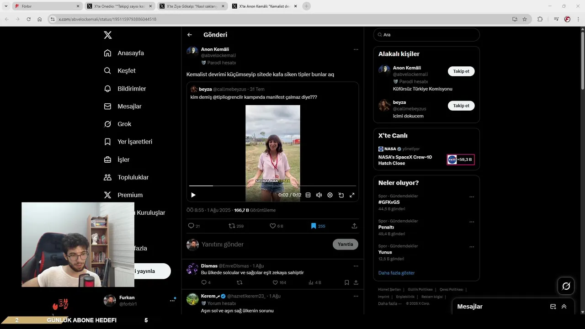Like the Dismas comment with 164 likes
Image resolution: width=585 pixels, height=329 pixels.
279,283
